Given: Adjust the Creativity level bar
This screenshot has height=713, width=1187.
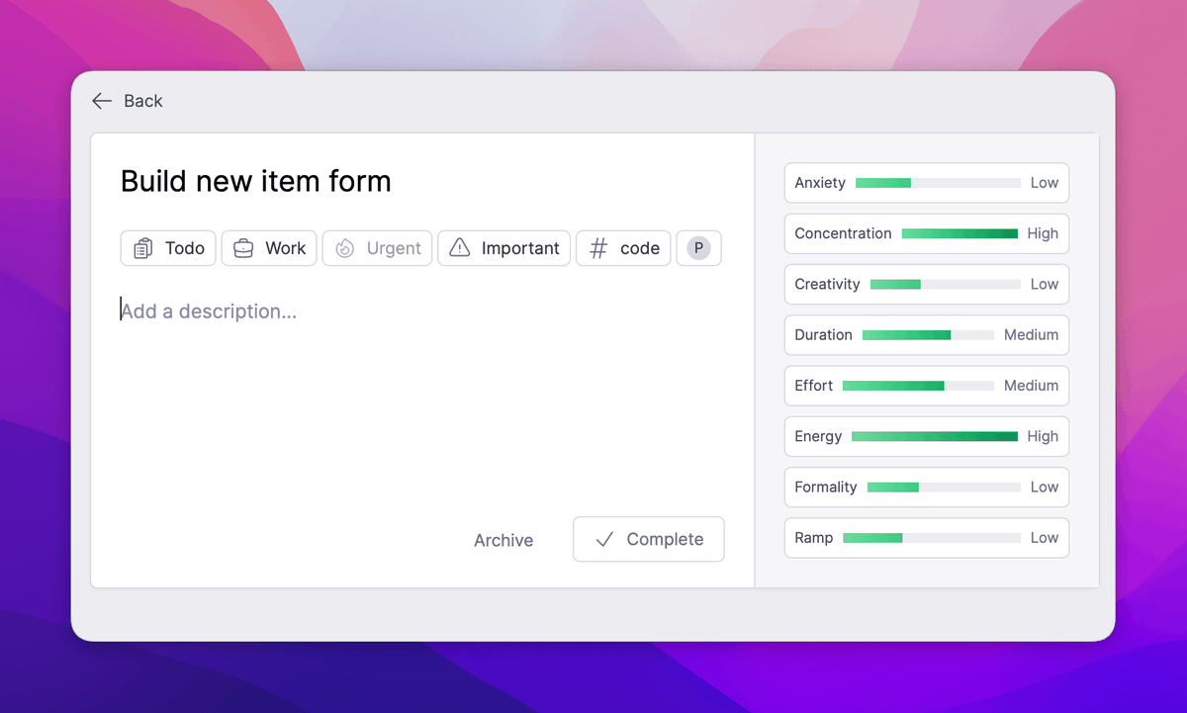Looking at the screenshot, I should [x=946, y=284].
